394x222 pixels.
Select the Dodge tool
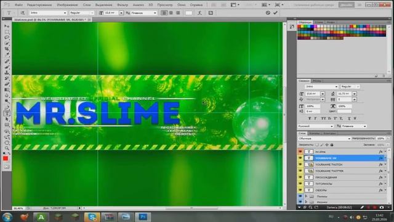point(7,102)
